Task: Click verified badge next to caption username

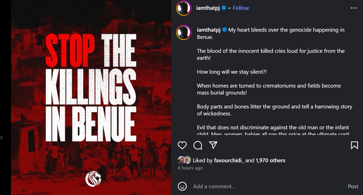Action: [225, 30]
